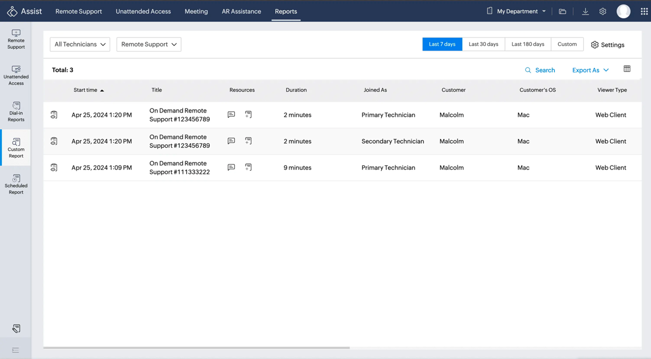The image size is (651, 359).
Task: Select the Last 30 days range
Action: (483, 44)
